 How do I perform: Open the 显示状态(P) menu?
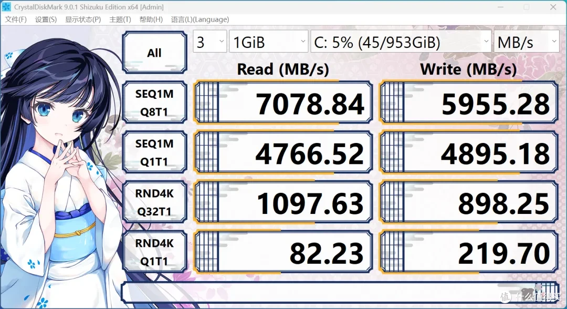click(x=83, y=19)
